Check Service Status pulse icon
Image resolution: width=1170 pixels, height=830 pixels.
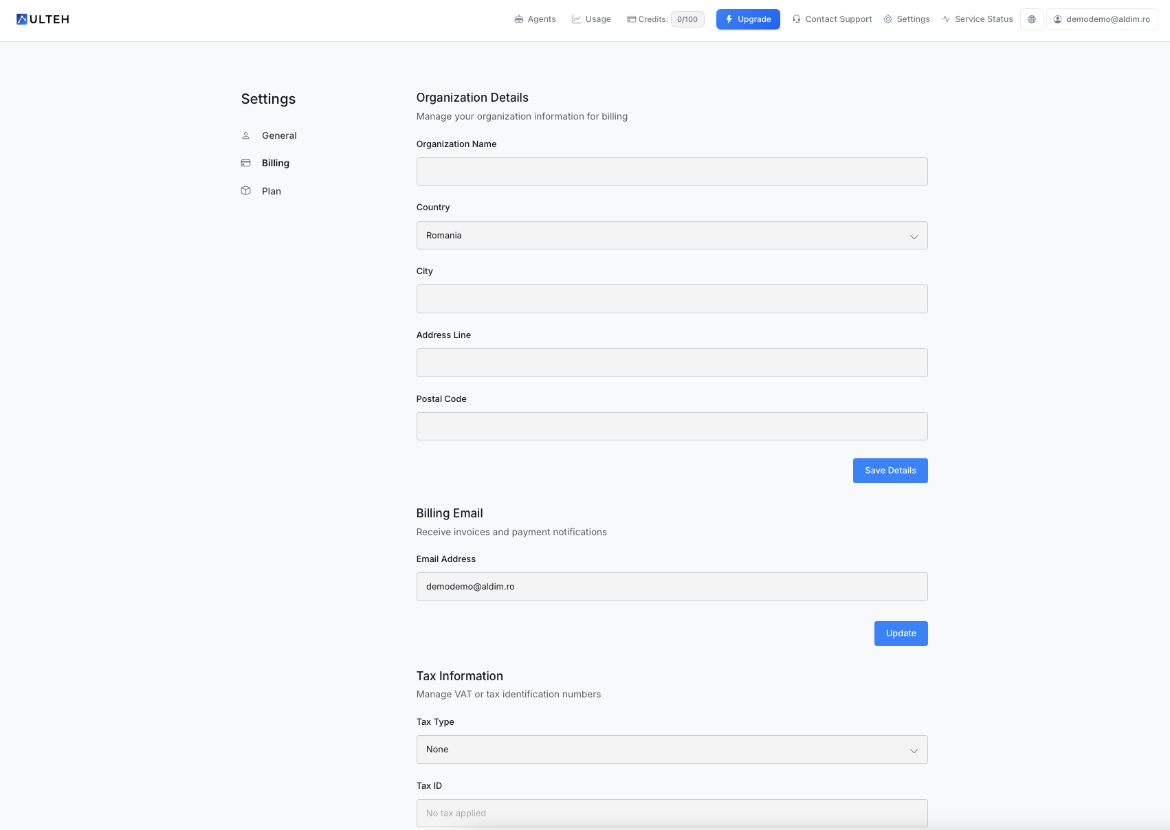(x=946, y=19)
